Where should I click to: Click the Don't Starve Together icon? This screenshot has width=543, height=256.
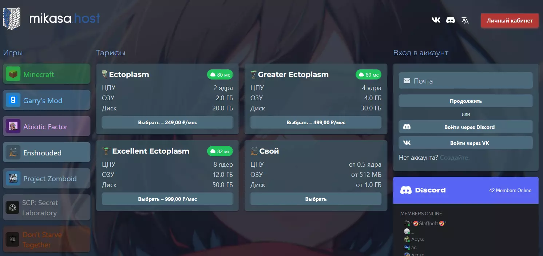pyautogui.click(x=12, y=240)
